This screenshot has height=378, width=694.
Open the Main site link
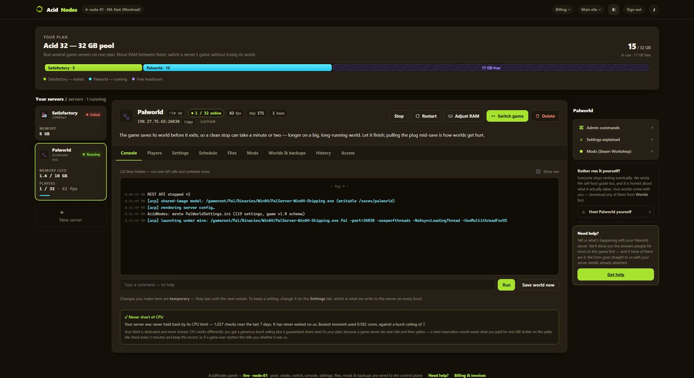(591, 10)
